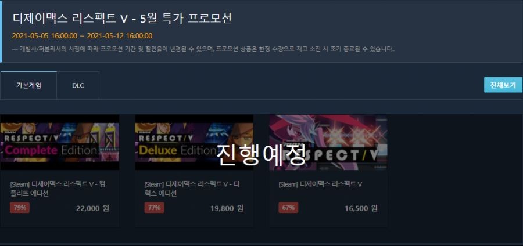Click the promotion date range text
The height and width of the screenshot is (246, 523).
pyautogui.click(x=83, y=35)
